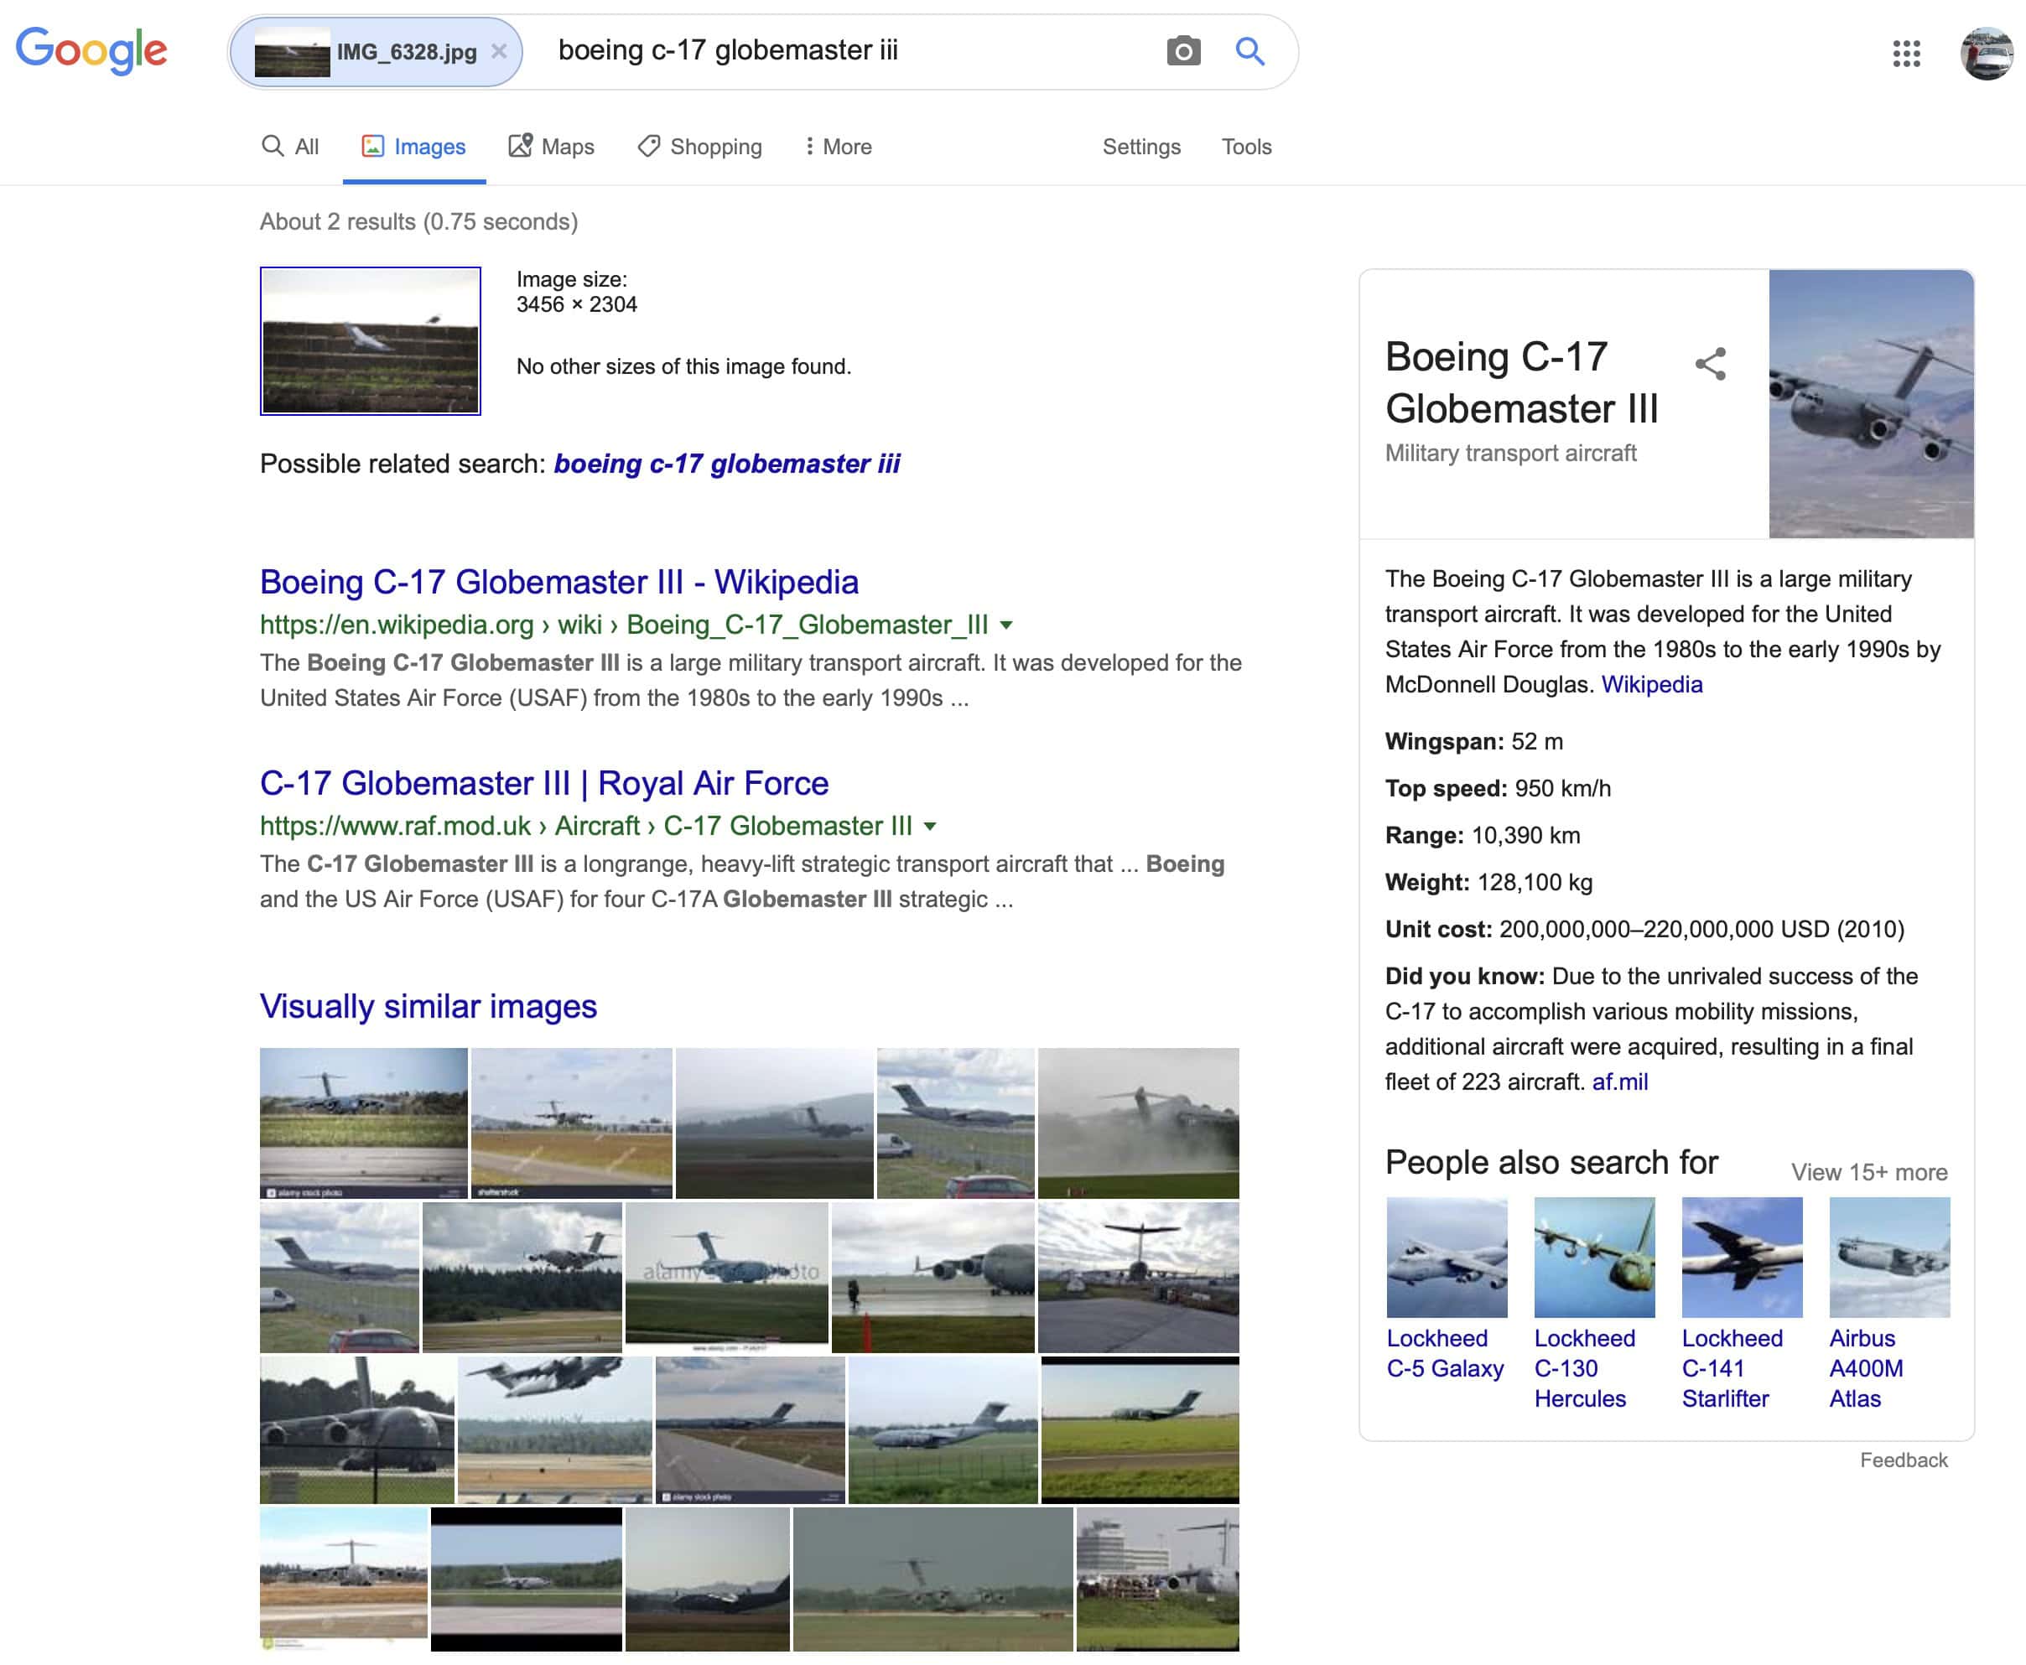
Task: Select the Images tab
Action: point(413,147)
